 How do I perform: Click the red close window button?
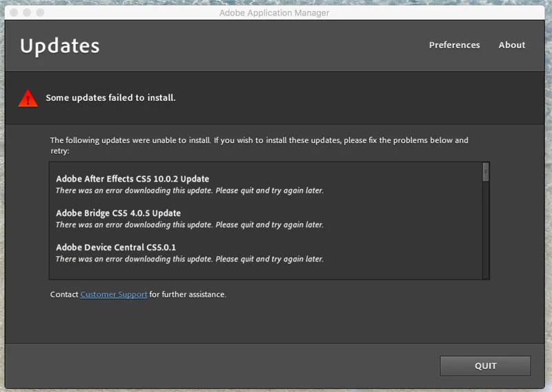14,12
